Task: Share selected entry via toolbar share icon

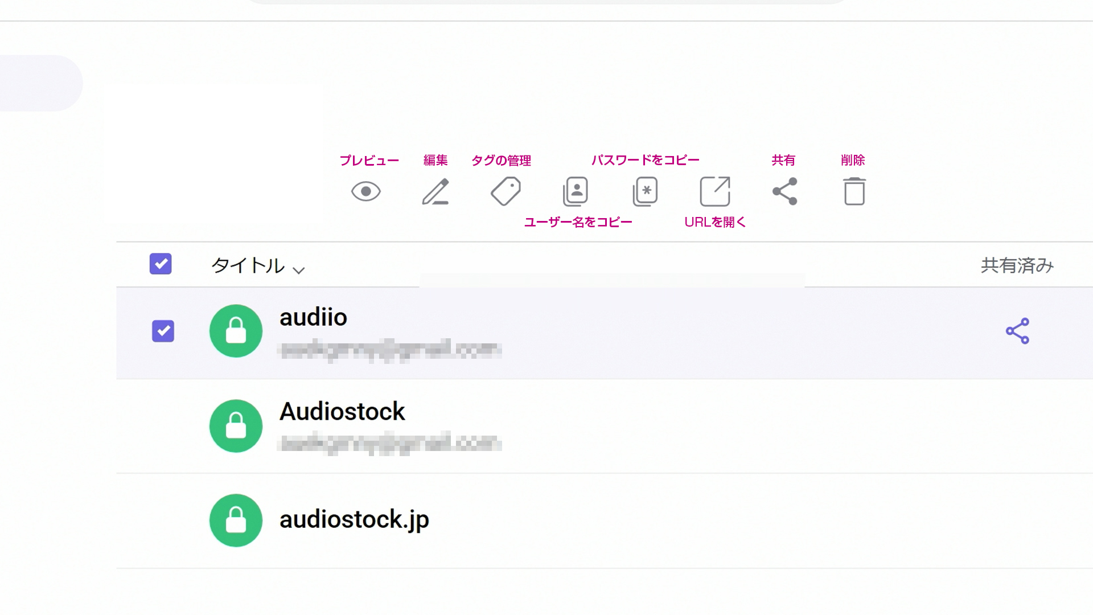Action: coord(785,191)
